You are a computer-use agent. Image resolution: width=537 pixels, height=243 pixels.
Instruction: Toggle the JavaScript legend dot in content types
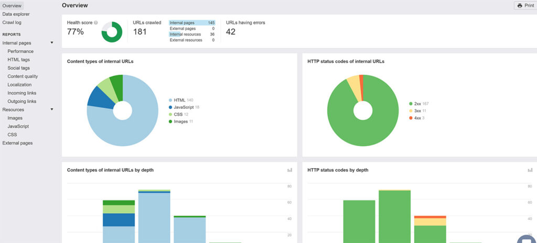[171, 107]
